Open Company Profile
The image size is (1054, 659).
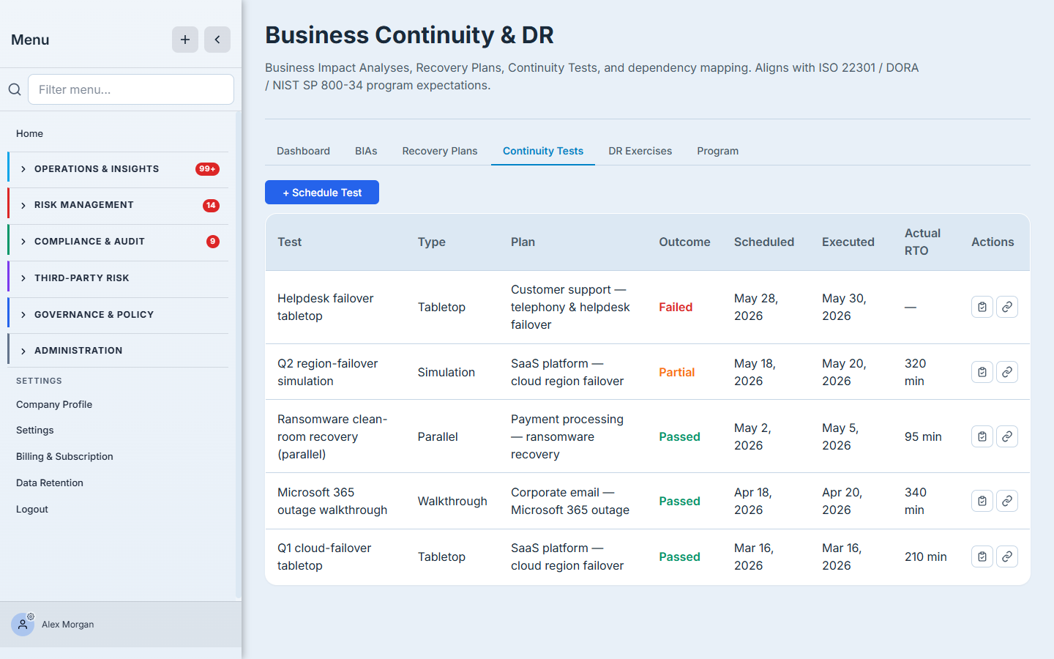point(54,404)
